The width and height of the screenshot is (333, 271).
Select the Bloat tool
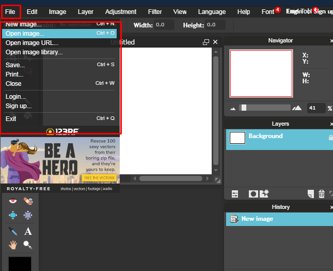click(x=13, y=215)
